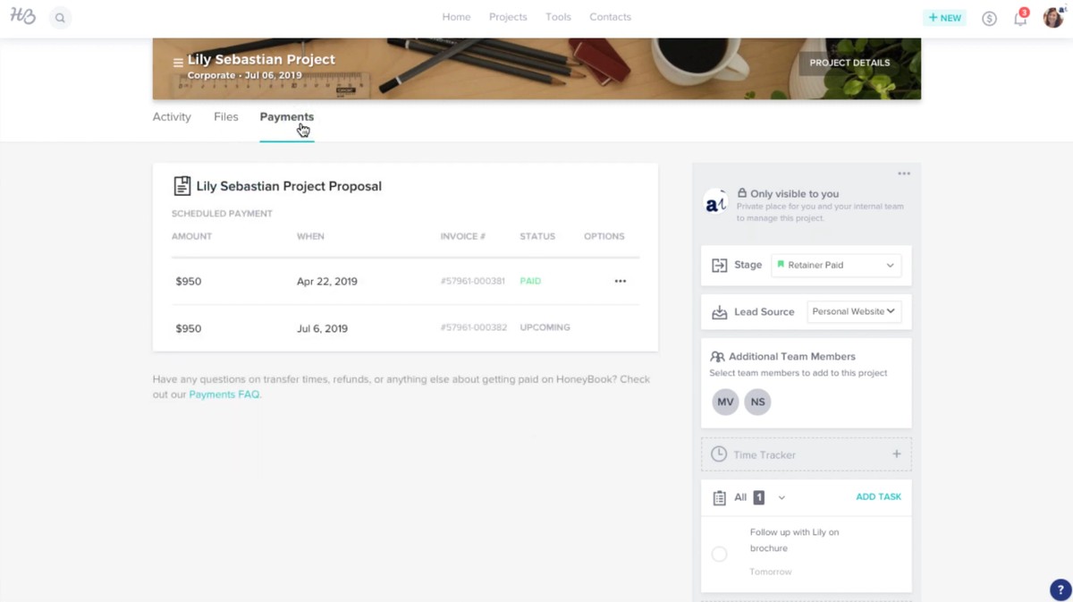Click the private notes avatar logo
This screenshot has height=602, width=1073.
715,201
